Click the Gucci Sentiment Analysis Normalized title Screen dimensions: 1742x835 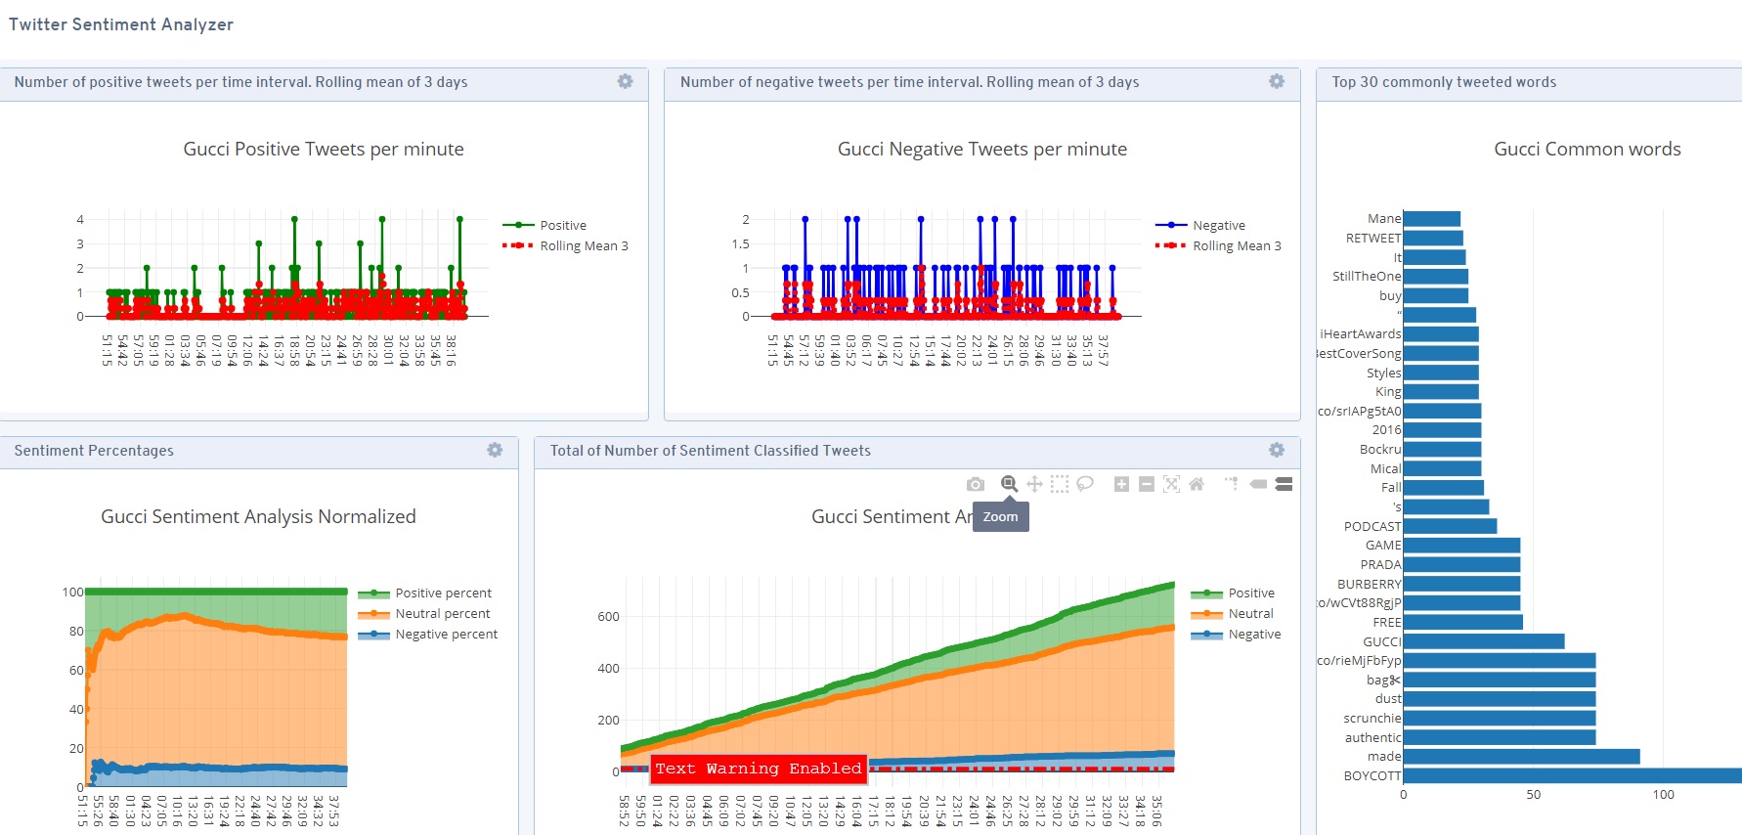(x=258, y=516)
